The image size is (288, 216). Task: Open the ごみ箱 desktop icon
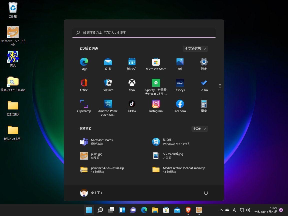point(13,10)
